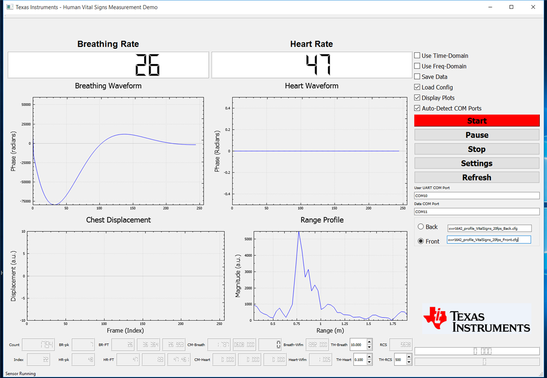Click the TH-Heart value field showing 0.100
This screenshot has width=547, height=378.
pyautogui.click(x=360, y=360)
